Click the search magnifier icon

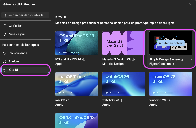point(4,15)
